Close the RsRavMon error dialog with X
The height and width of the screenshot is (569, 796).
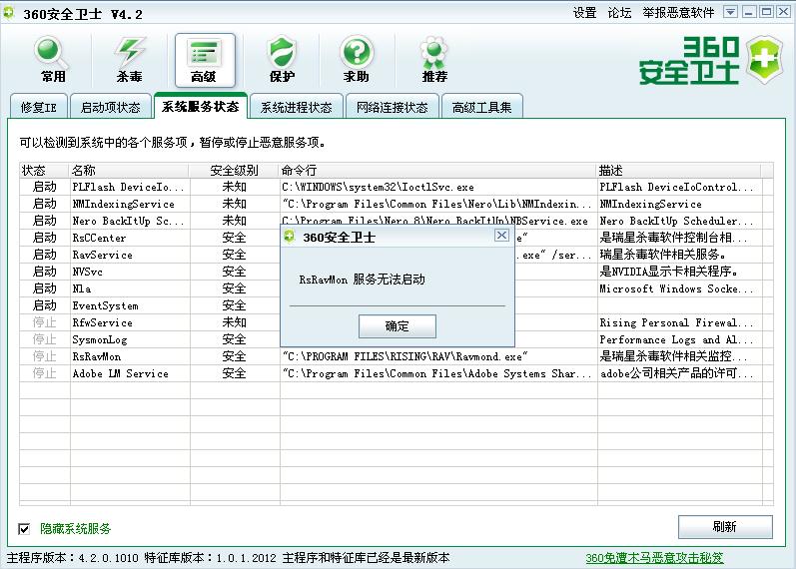coord(501,236)
